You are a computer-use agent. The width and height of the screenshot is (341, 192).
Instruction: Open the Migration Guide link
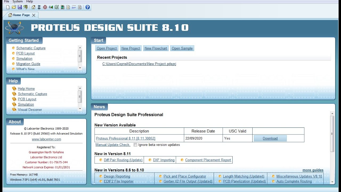pyautogui.click(x=28, y=64)
